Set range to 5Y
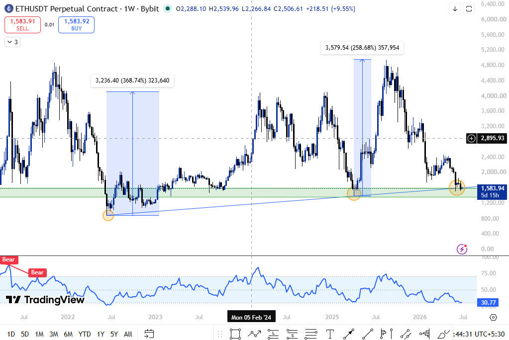Screen dimensions: 509x340 [x=114, y=334]
